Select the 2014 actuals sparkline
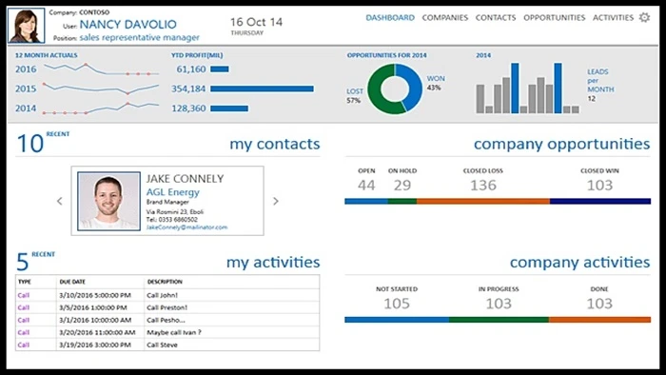666x375 pixels. (101, 108)
